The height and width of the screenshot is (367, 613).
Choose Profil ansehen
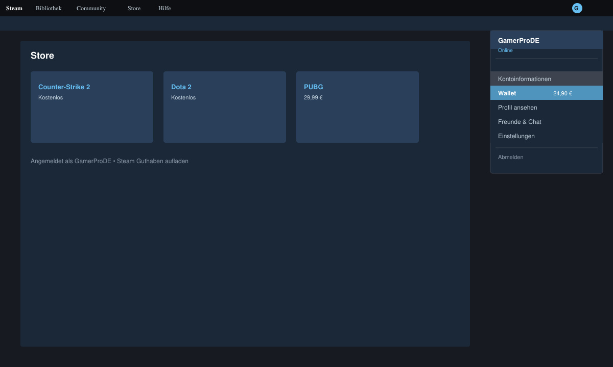pyautogui.click(x=547, y=107)
